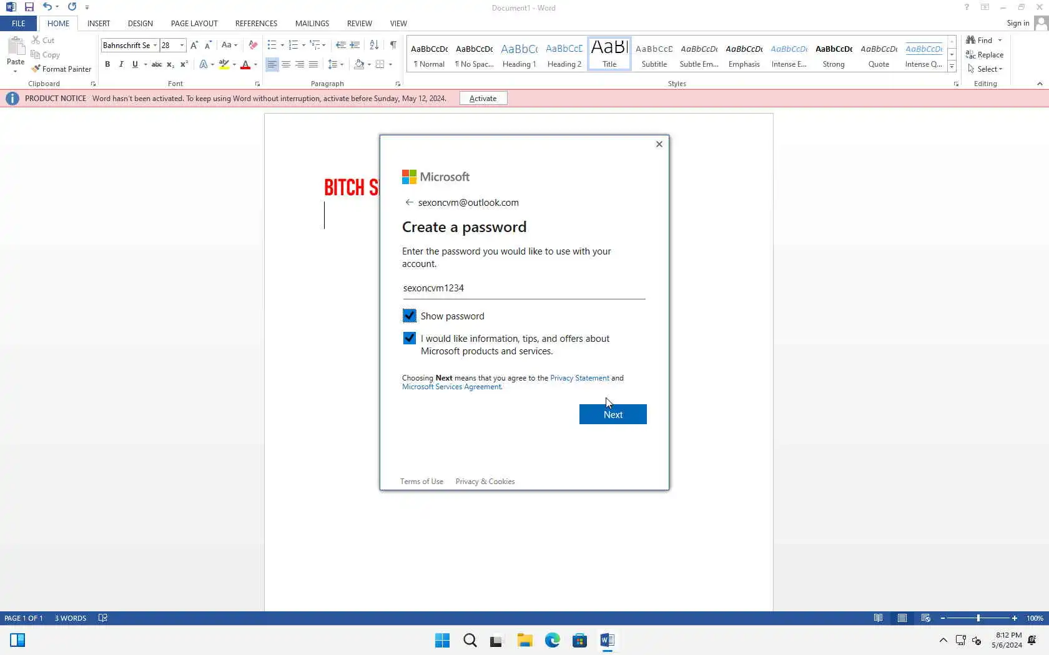1049x655 pixels.
Task: Apply strikethrough formatting
Action: point(157,64)
